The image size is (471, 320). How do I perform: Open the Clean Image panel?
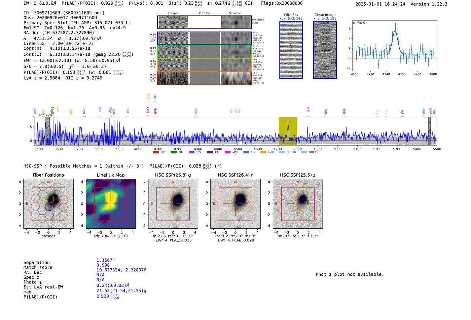coord(325,50)
